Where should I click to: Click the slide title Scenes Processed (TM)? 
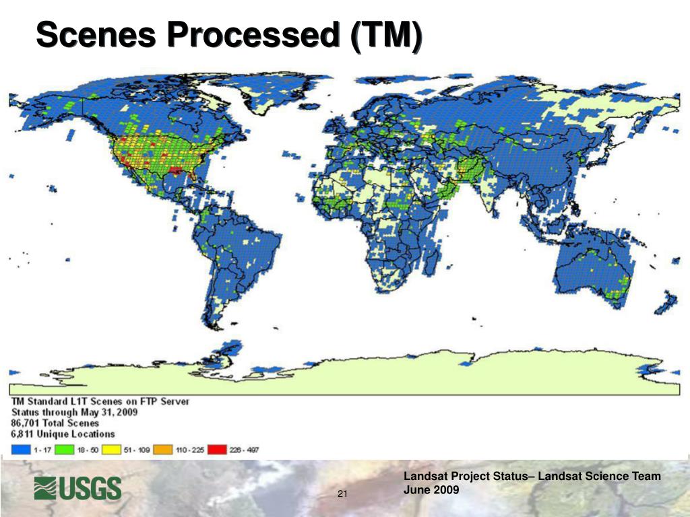pos(229,35)
